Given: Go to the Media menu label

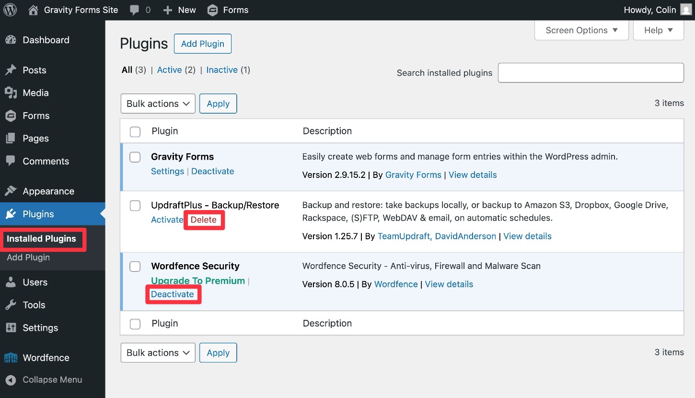Looking at the screenshot, I should point(36,93).
